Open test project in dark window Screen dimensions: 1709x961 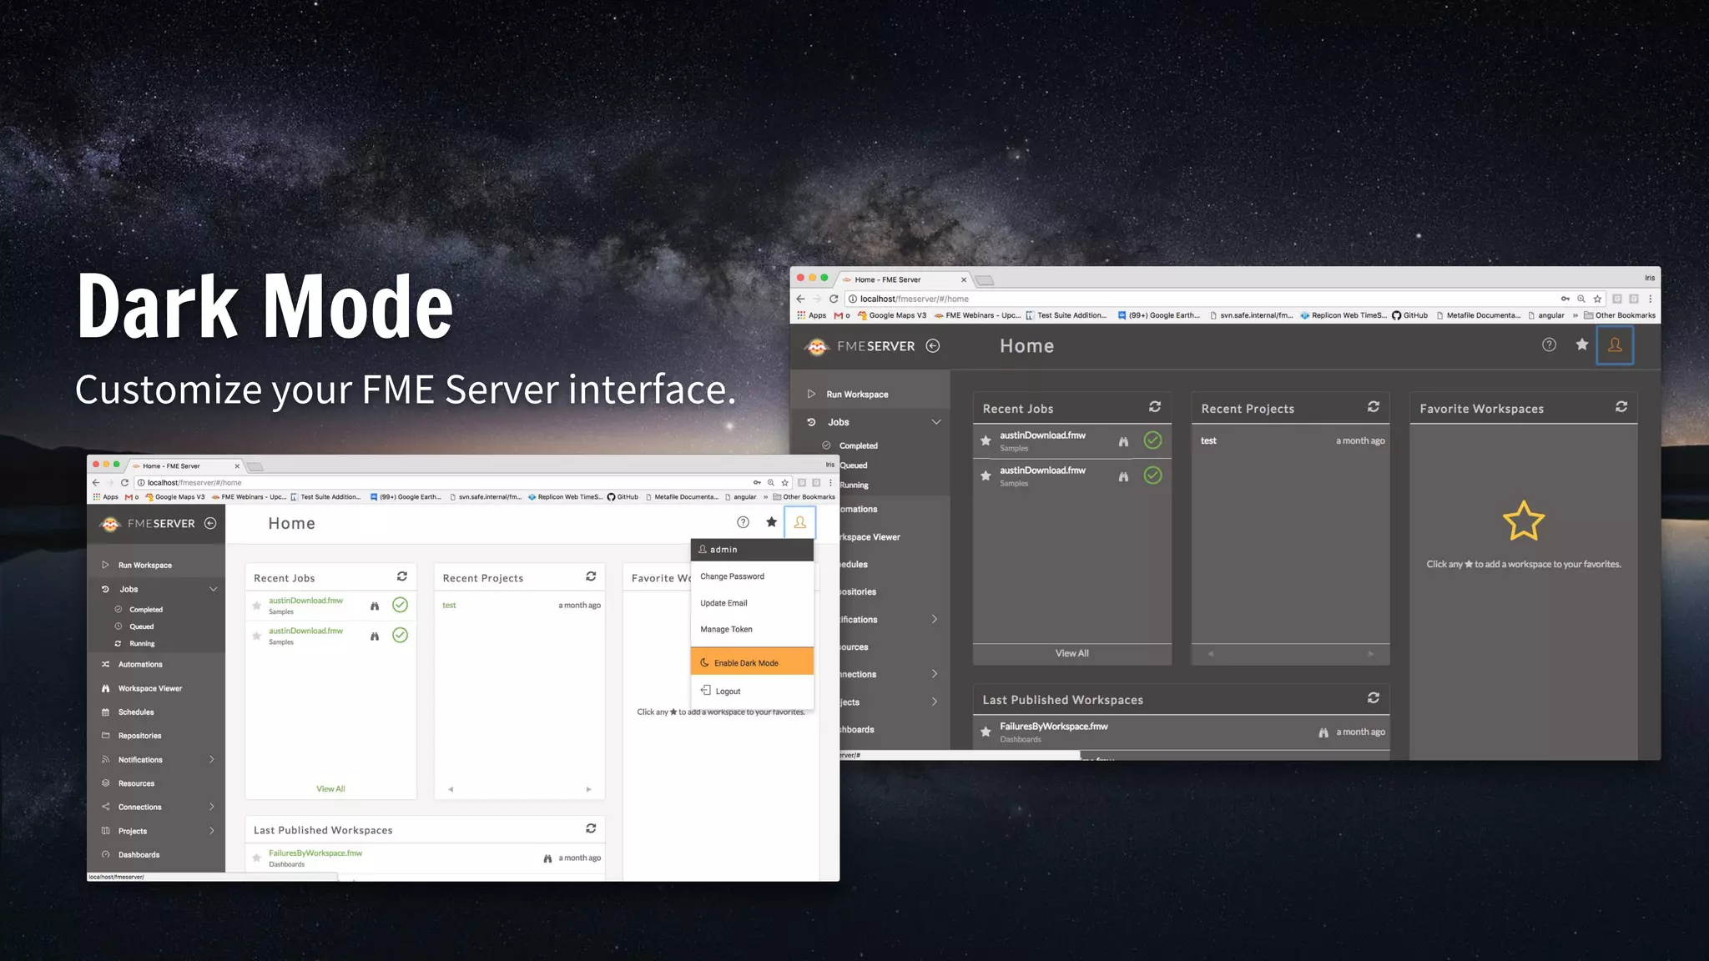point(1208,440)
